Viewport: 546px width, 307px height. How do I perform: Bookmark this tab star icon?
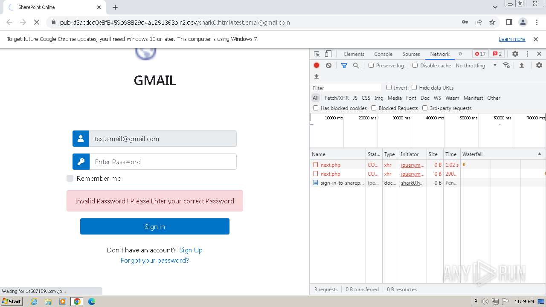click(492, 23)
